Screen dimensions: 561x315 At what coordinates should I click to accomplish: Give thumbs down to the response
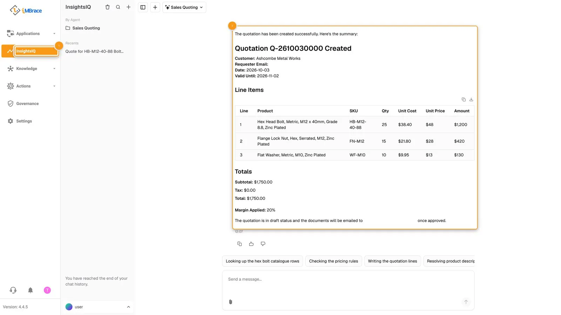pos(263,244)
